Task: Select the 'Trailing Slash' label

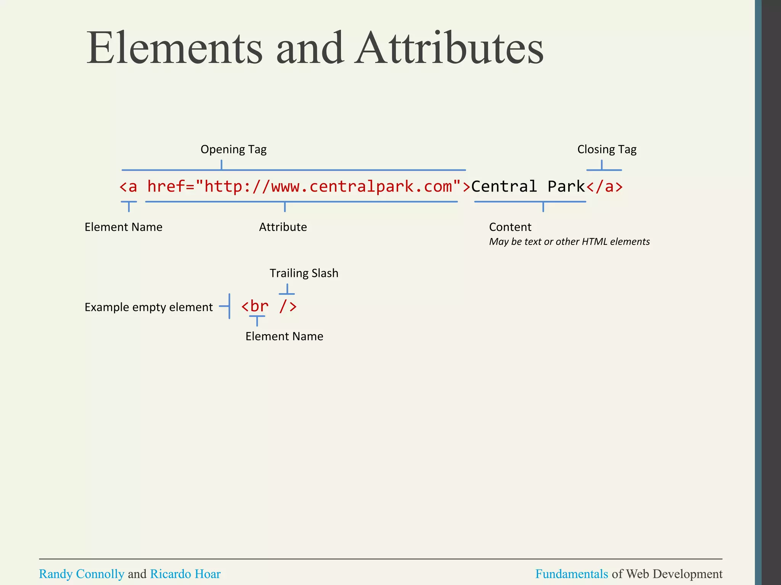Action: point(304,273)
